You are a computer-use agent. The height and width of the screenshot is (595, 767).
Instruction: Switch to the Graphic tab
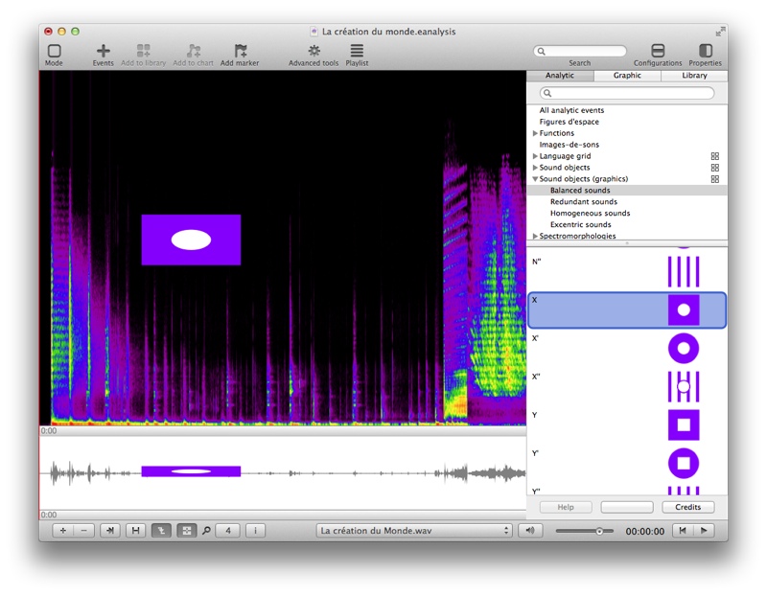point(627,76)
